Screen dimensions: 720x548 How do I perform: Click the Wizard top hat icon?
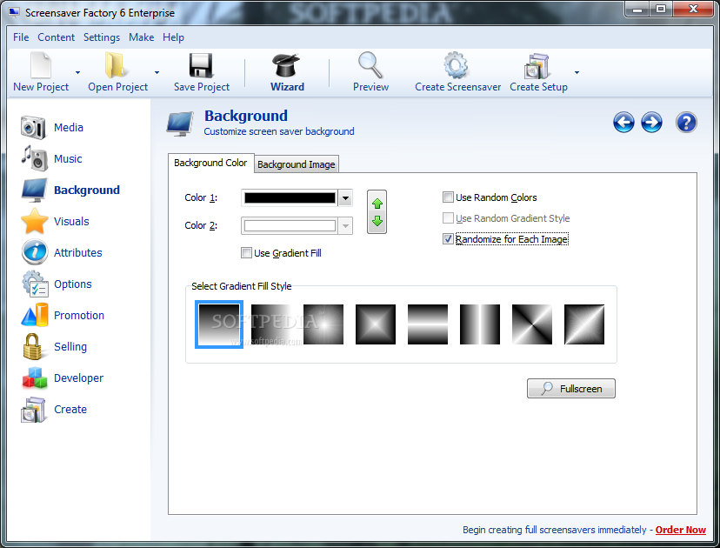point(286,67)
